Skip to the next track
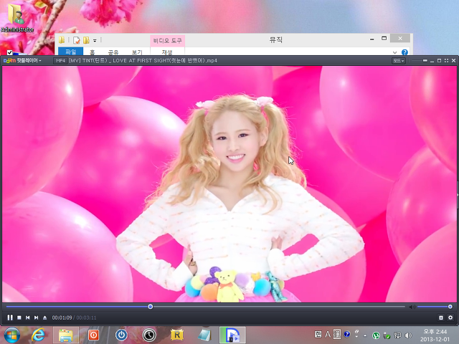The image size is (459, 344). [36, 317]
